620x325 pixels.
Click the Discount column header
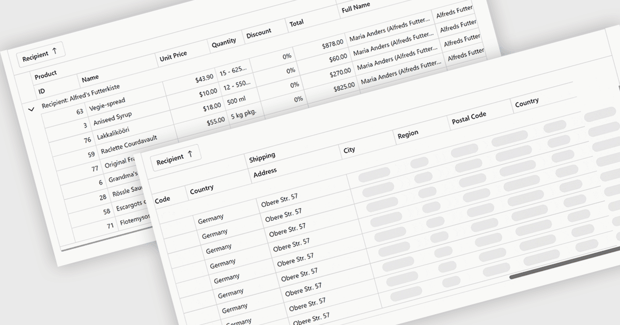pos(259,34)
